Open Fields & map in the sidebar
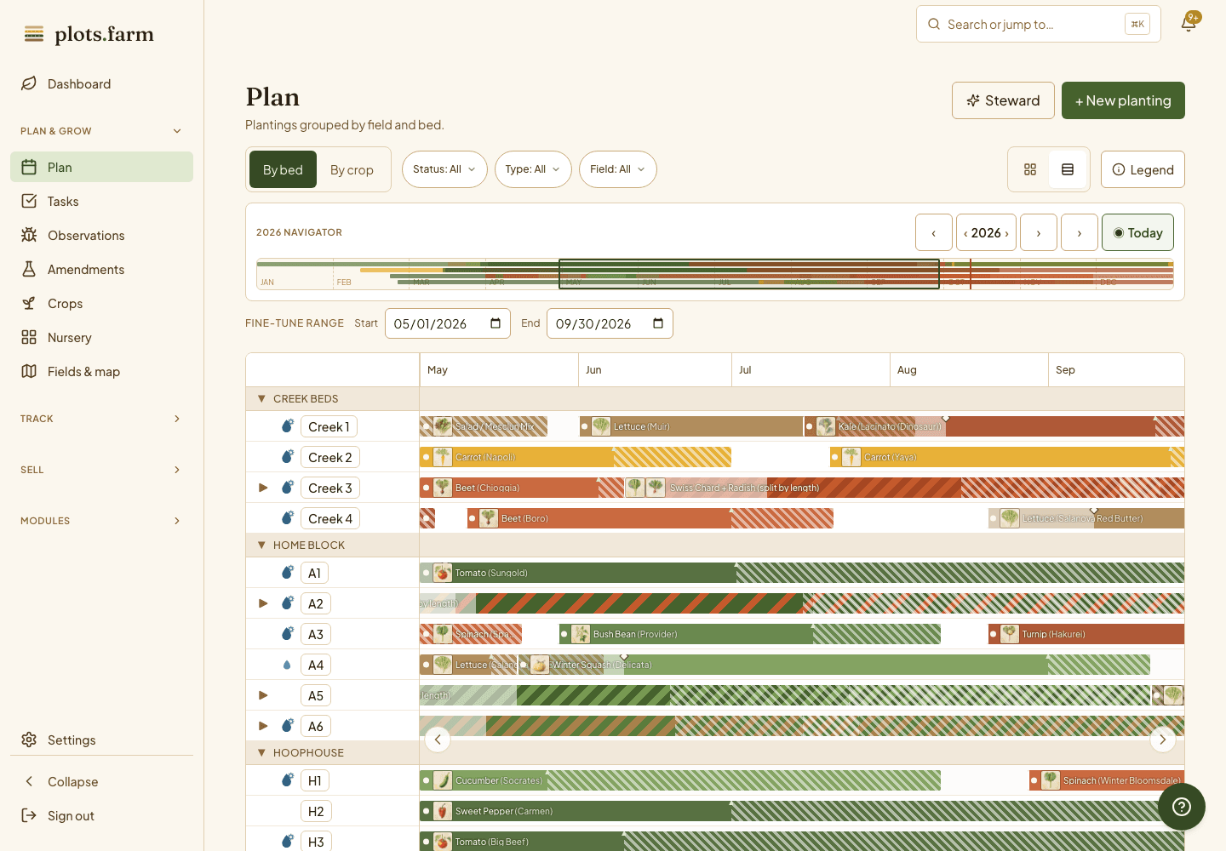Image resolution: width=1226 pixels, height=851 pixels. [101, 371]
